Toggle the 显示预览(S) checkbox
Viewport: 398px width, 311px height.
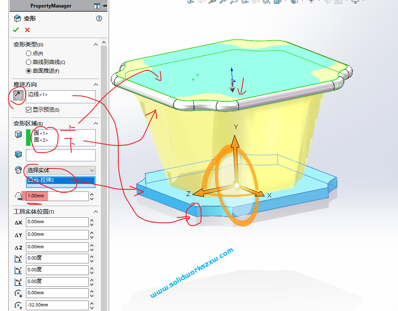[28, 110]
